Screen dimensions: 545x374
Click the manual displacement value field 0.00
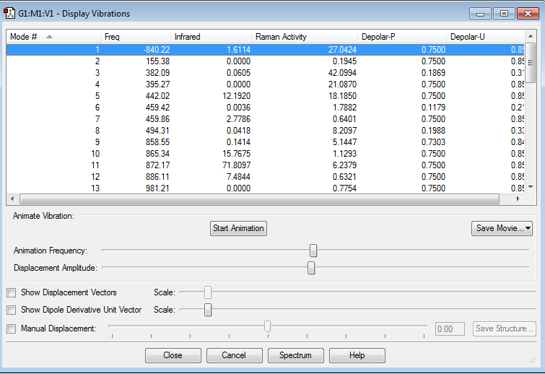tap(450, 329)
